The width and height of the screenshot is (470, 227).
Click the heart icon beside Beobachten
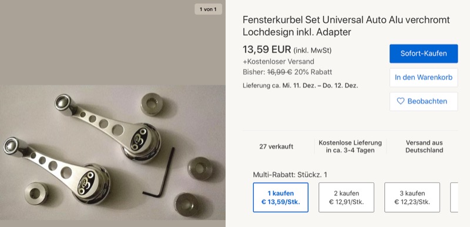click(x=401, y=101)
